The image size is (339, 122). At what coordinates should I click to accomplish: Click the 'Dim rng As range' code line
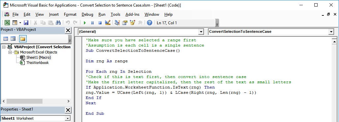[x=107, y=61]
